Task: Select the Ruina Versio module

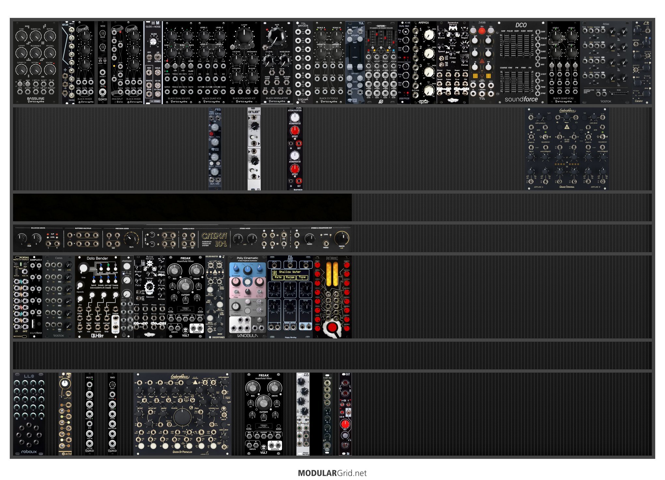Action: [x=150, y=297]
